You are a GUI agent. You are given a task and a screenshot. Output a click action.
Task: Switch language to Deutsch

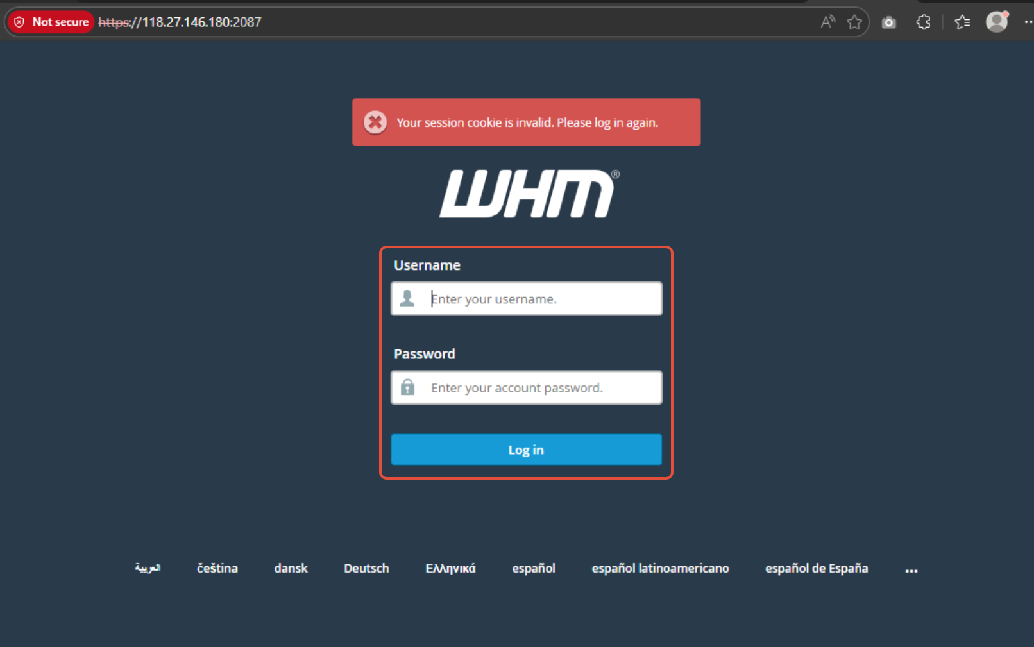pos(366,568)
